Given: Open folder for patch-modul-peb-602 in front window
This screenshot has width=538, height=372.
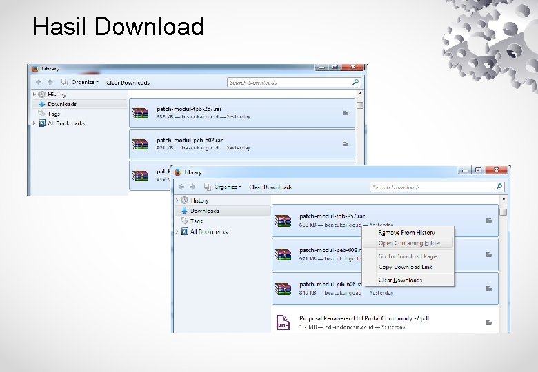Looking at the screenshot, I should click(489, 254).
